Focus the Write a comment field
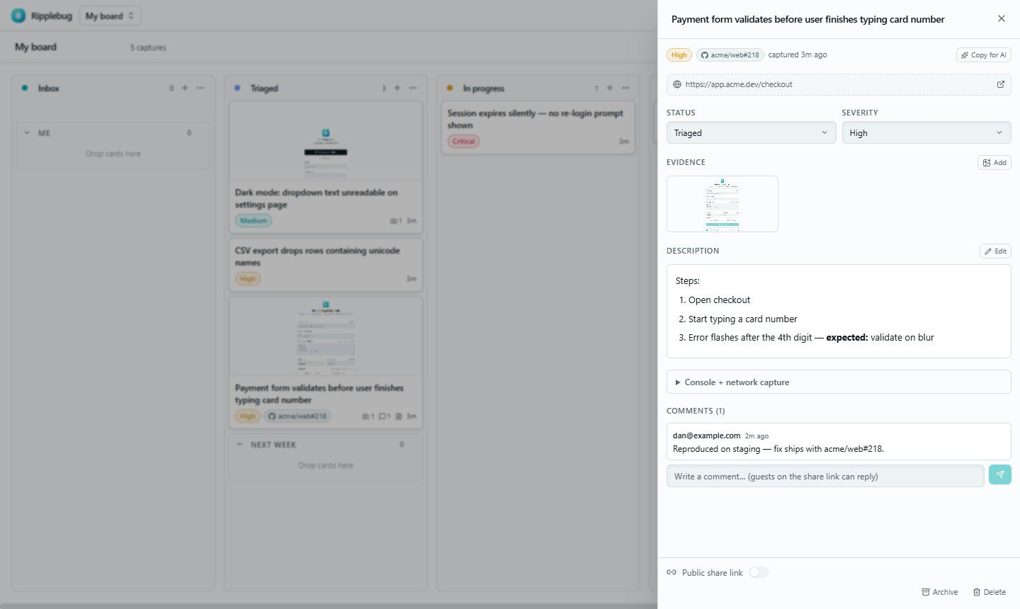 tap(825, 477)
